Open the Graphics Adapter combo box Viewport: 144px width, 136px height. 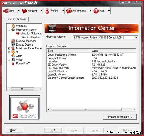[105, 38]
